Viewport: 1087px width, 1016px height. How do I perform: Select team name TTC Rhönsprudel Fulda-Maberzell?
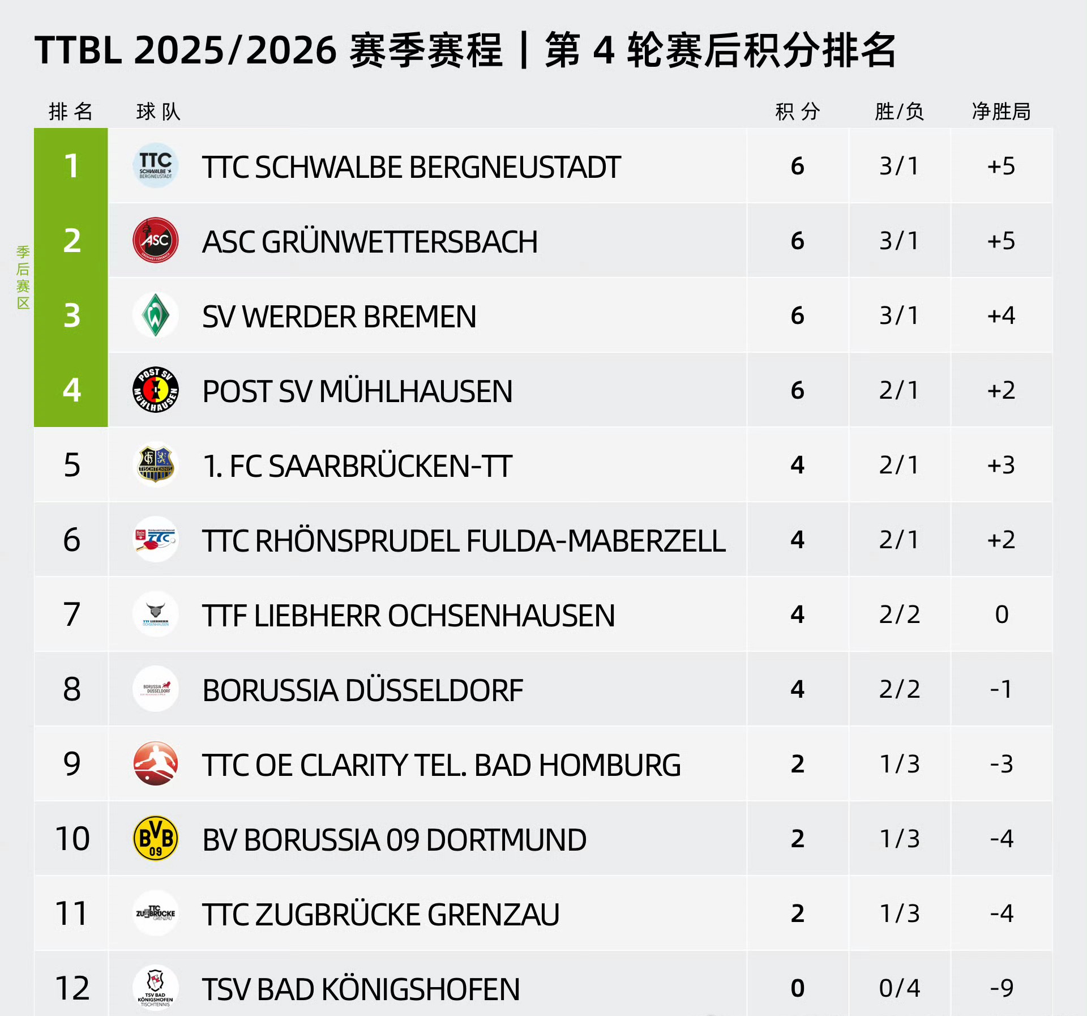464,540
